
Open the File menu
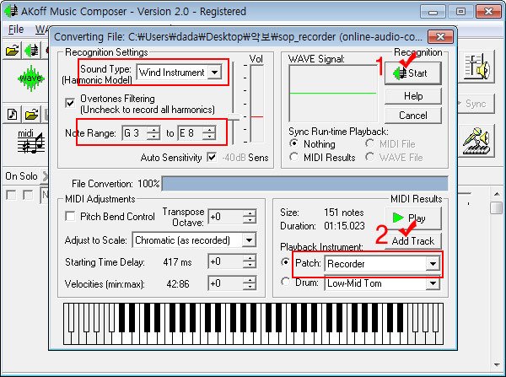16,30
